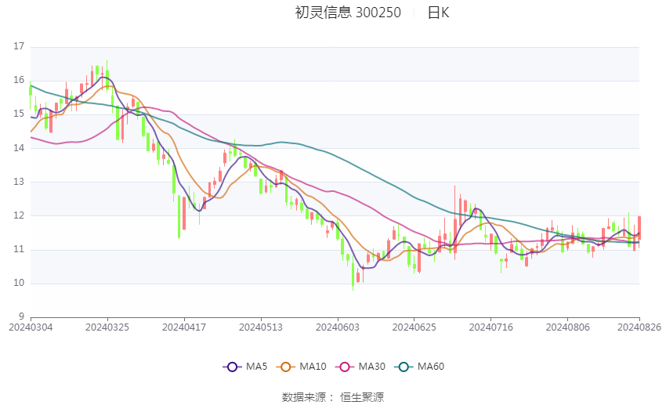The width and height of the screenshot is (666, 405).
Task: Click the chart title 初灵信息 300250
Action: [348, 13]
